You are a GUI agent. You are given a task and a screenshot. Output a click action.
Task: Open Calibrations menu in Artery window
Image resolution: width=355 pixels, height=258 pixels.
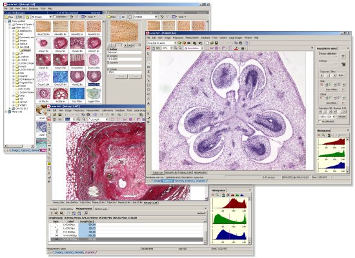pos(107,110)
